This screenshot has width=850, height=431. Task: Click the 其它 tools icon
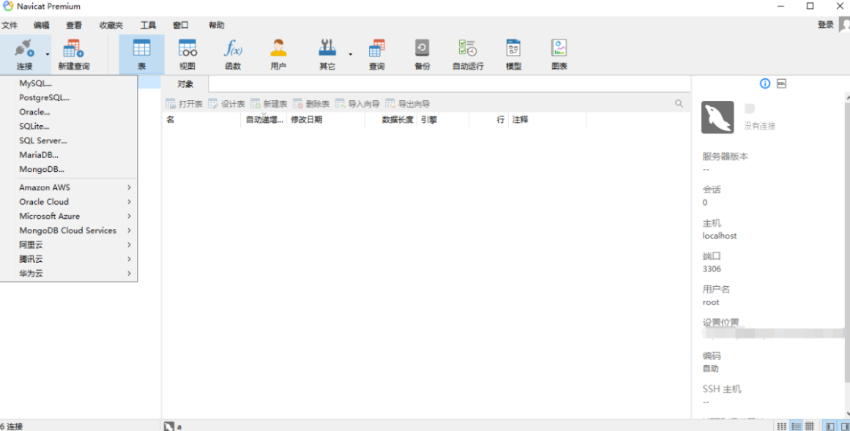[x=327, y=48]
